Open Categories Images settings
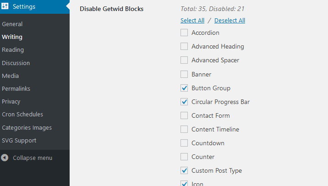 click(27, 128)
